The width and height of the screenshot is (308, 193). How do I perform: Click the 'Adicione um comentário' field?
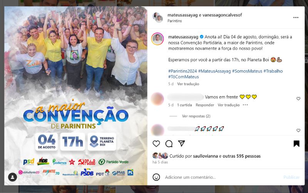point(222,177)
